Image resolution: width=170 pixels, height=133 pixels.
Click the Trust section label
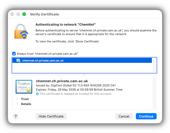[25, 99]
